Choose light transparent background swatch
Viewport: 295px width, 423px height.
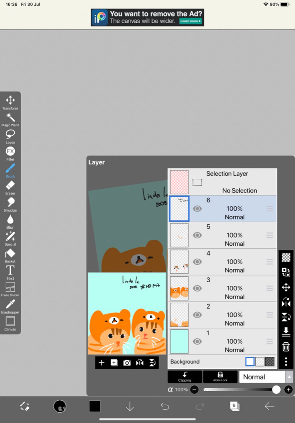[x=260, y=361]
